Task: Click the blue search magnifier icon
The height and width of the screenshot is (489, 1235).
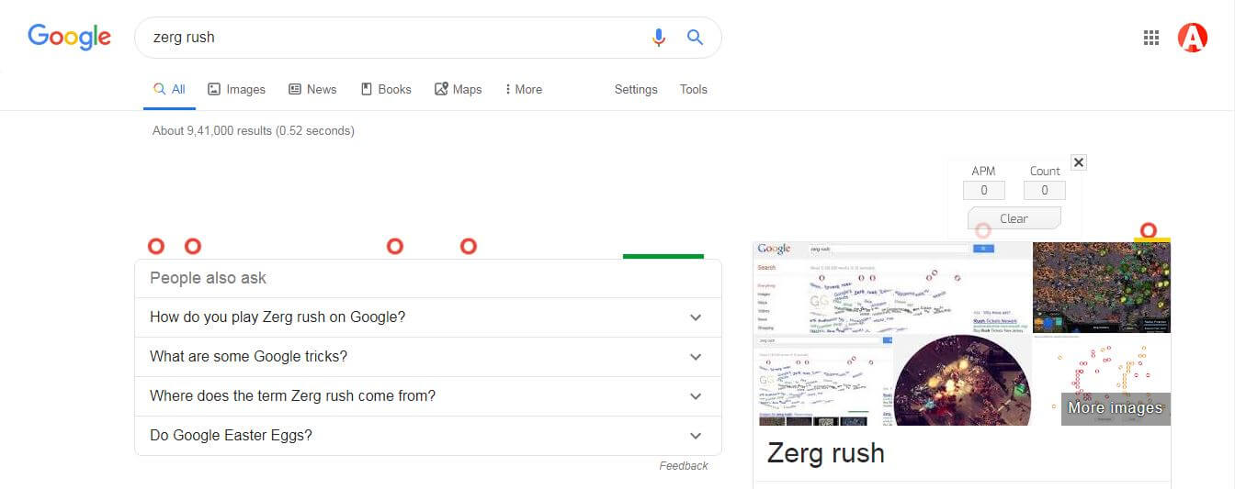Action: point(695,38)
